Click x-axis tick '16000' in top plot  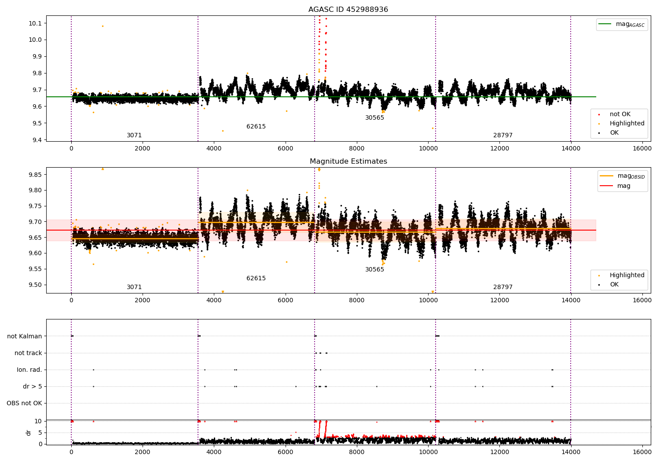[x=642, y=149]
